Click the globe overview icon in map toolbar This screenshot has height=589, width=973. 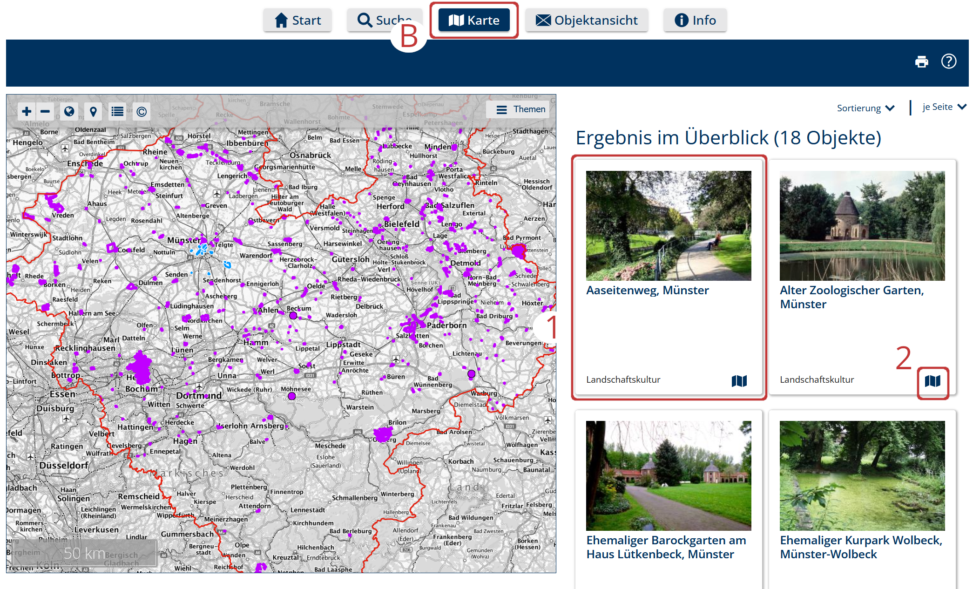(x=69, y=111)
